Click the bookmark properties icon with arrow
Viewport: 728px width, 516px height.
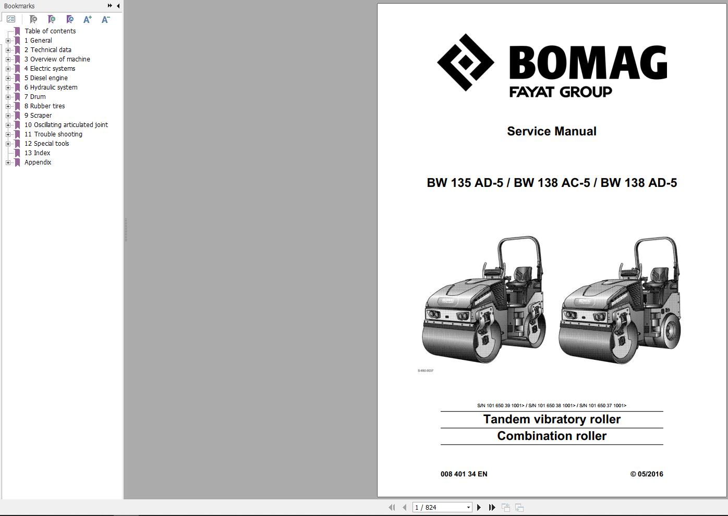tap(70, 19)
